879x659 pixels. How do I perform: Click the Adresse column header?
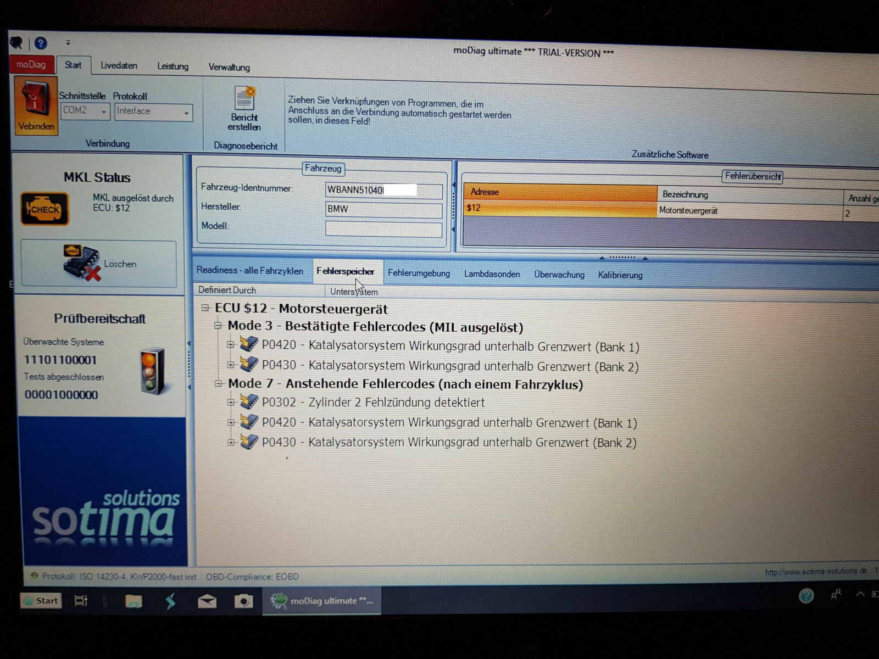coord(560,192)
